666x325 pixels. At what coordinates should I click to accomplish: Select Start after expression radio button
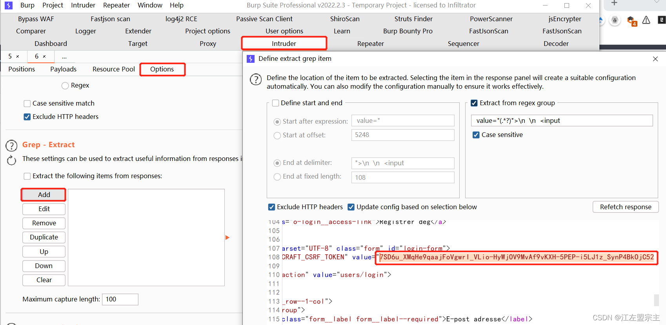pos(277,122)
